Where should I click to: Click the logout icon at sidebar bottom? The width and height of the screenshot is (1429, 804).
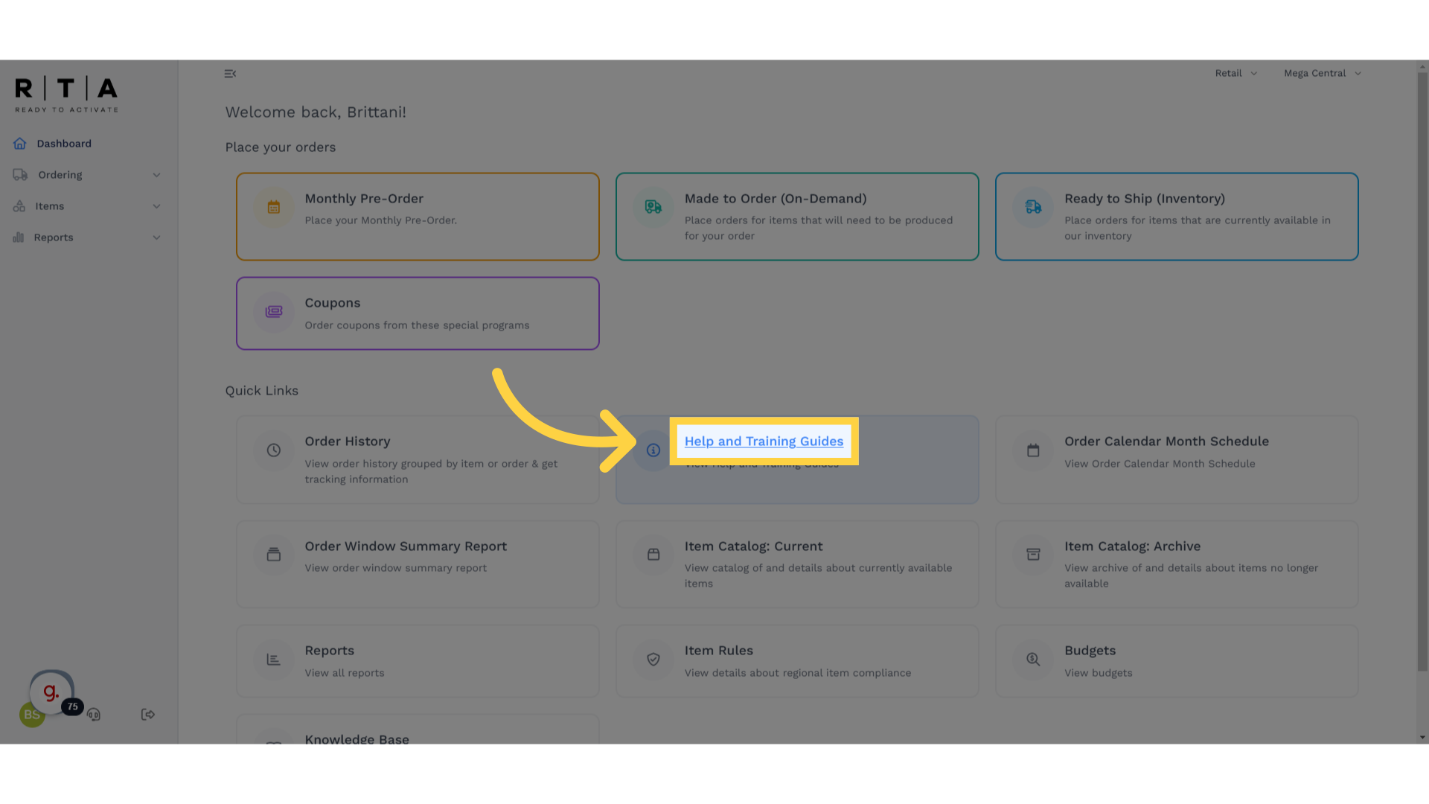(x=148, y=715)
